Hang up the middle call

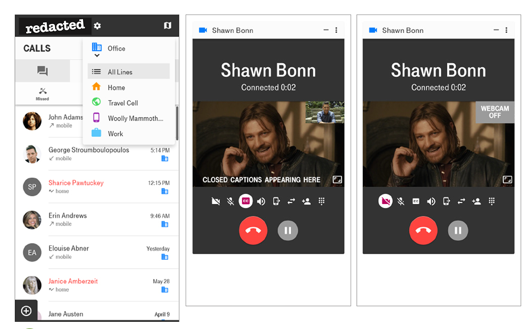click(253, 230)
